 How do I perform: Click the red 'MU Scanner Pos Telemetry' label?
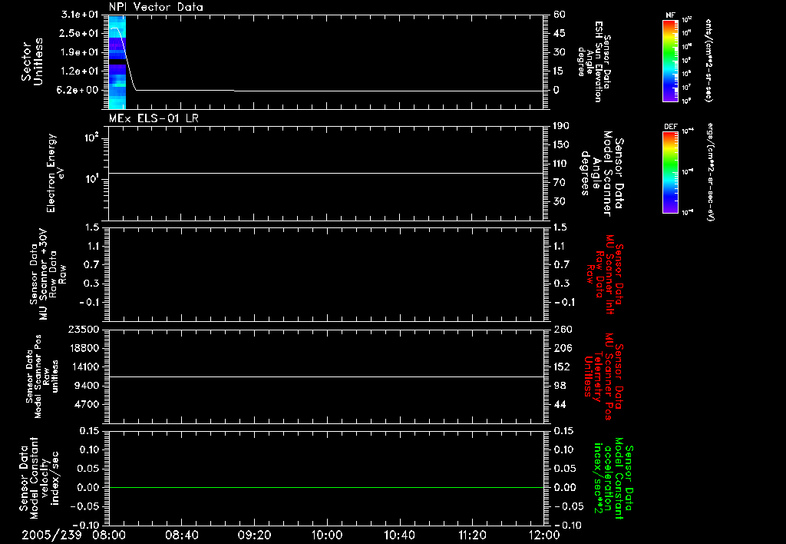(603, 376)
